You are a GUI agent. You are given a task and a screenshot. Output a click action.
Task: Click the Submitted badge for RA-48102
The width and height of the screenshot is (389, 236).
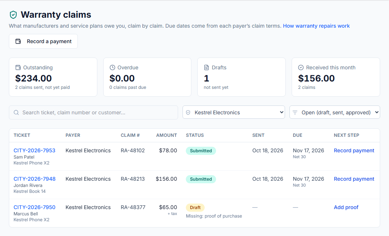(x=201, y=150)
